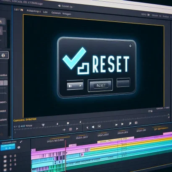Image resolution: width=172 pixels, height=172 pixels.
Task: Click the step-back triangle next to the X icon
Action: (93, 127)
